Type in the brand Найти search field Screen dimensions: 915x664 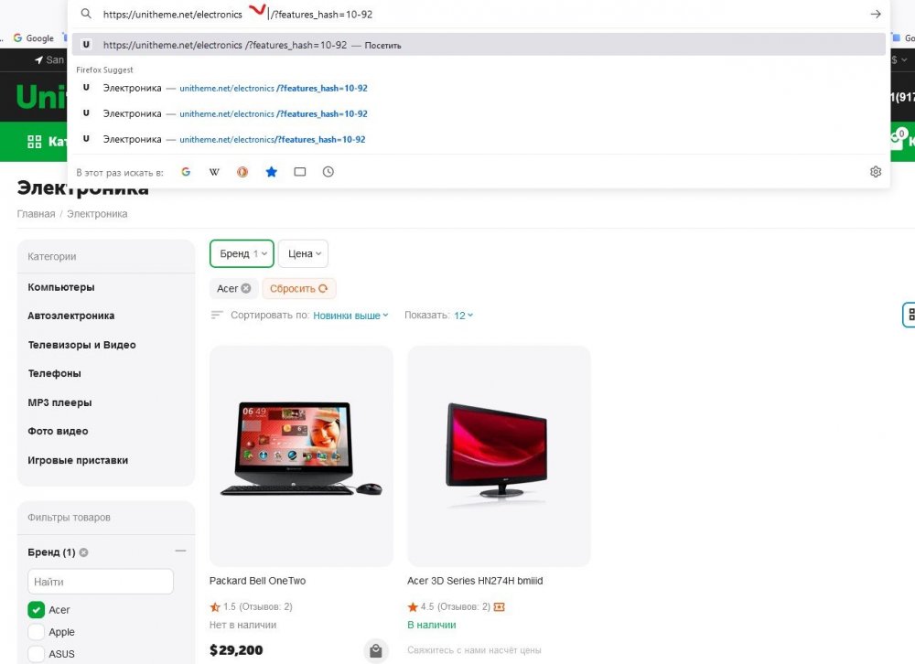[101, 582]
